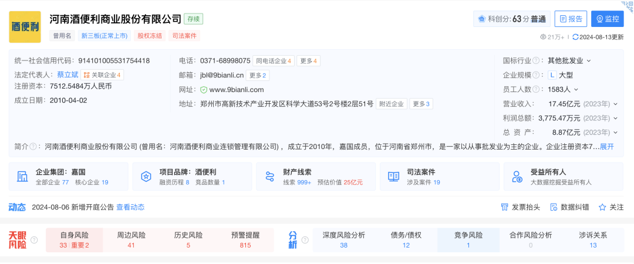The image size is (634, 264).
Task: Select the 自身风险 risk tab
Action: [x=74, y=240]
